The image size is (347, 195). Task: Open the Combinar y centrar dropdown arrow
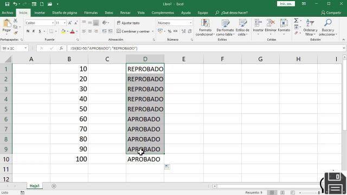pyautogui.click(x=153, y=31)
